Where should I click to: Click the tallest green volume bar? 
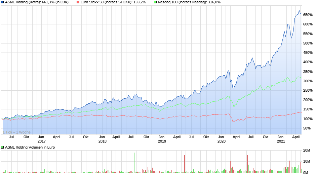(134, 163)
